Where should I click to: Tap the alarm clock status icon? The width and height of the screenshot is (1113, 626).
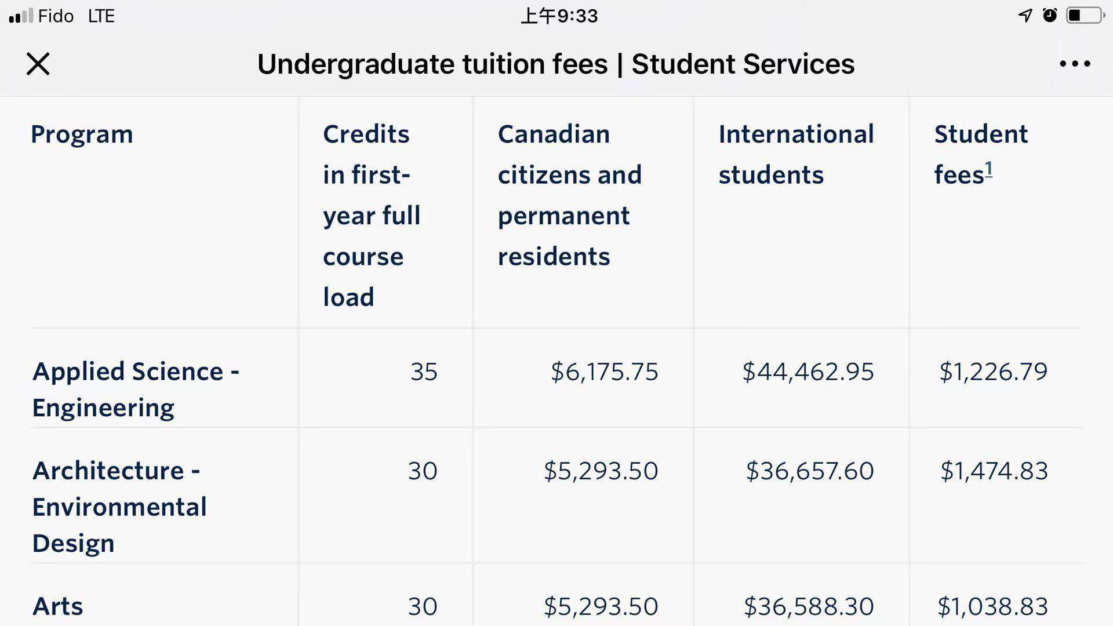pos(1050,16)
